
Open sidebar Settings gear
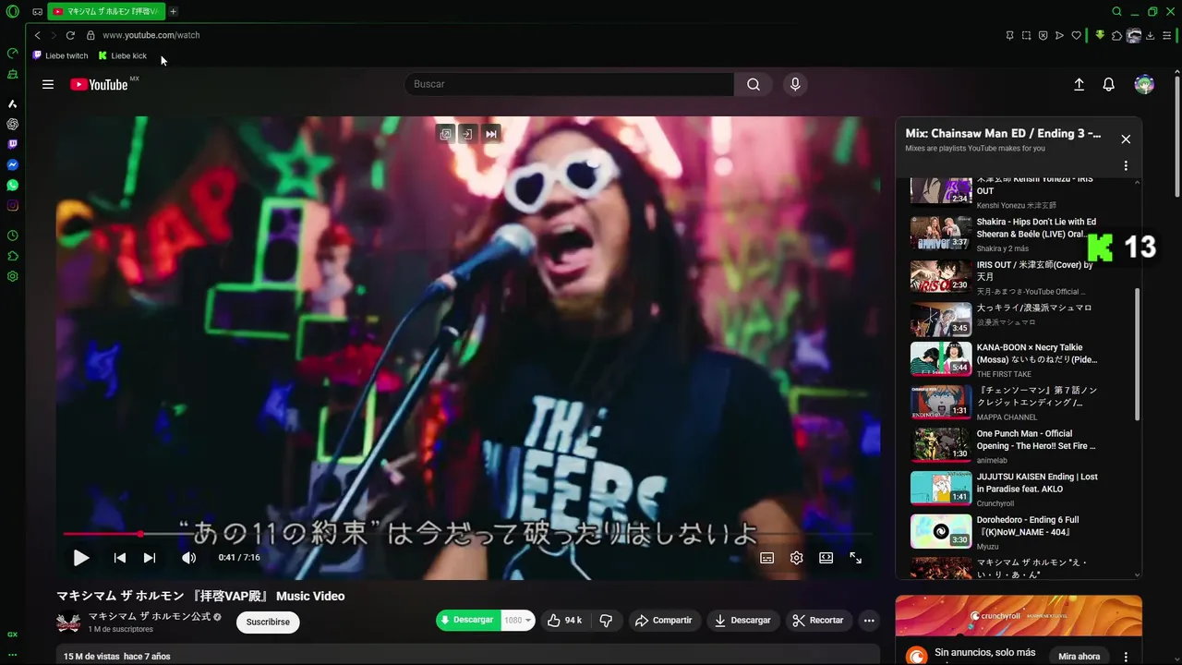pyautogui.click(x=13, y=276)
